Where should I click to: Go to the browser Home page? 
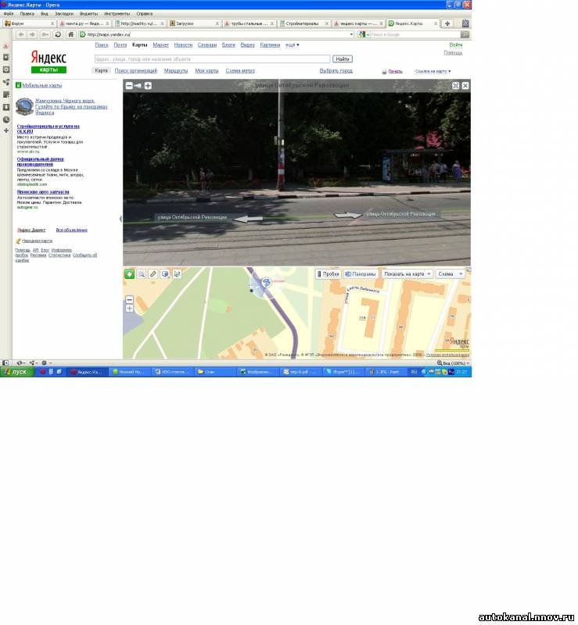coord(70,34)
